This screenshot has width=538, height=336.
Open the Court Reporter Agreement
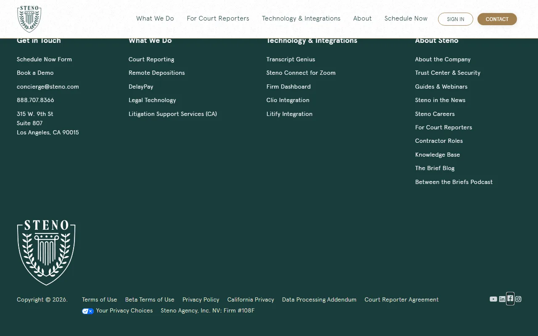point(401,299)
